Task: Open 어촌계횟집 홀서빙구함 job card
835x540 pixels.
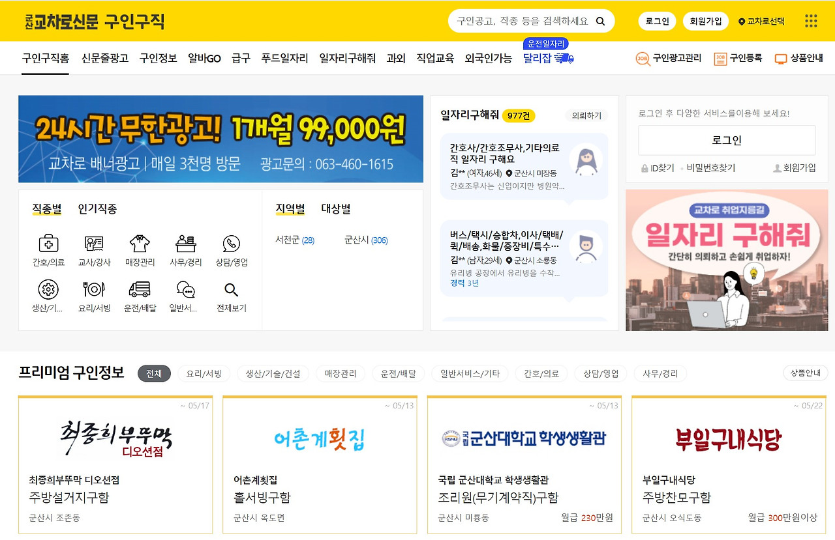Action: pyautogui.click(x=320, y=465)
